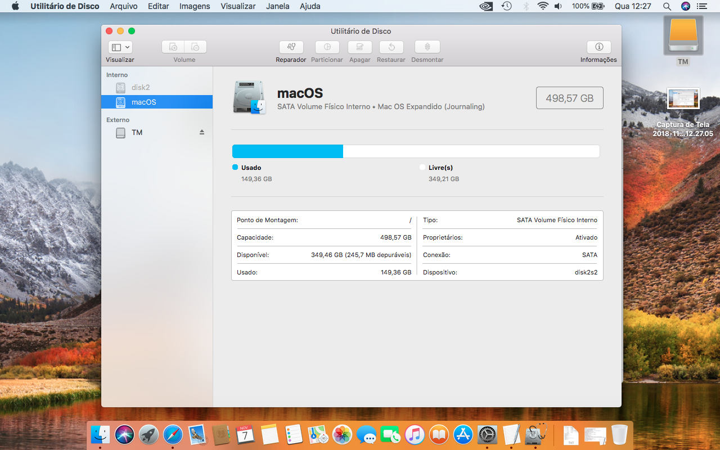
Task: Open the Wi-Fi status menu
Action: [543, 6]
